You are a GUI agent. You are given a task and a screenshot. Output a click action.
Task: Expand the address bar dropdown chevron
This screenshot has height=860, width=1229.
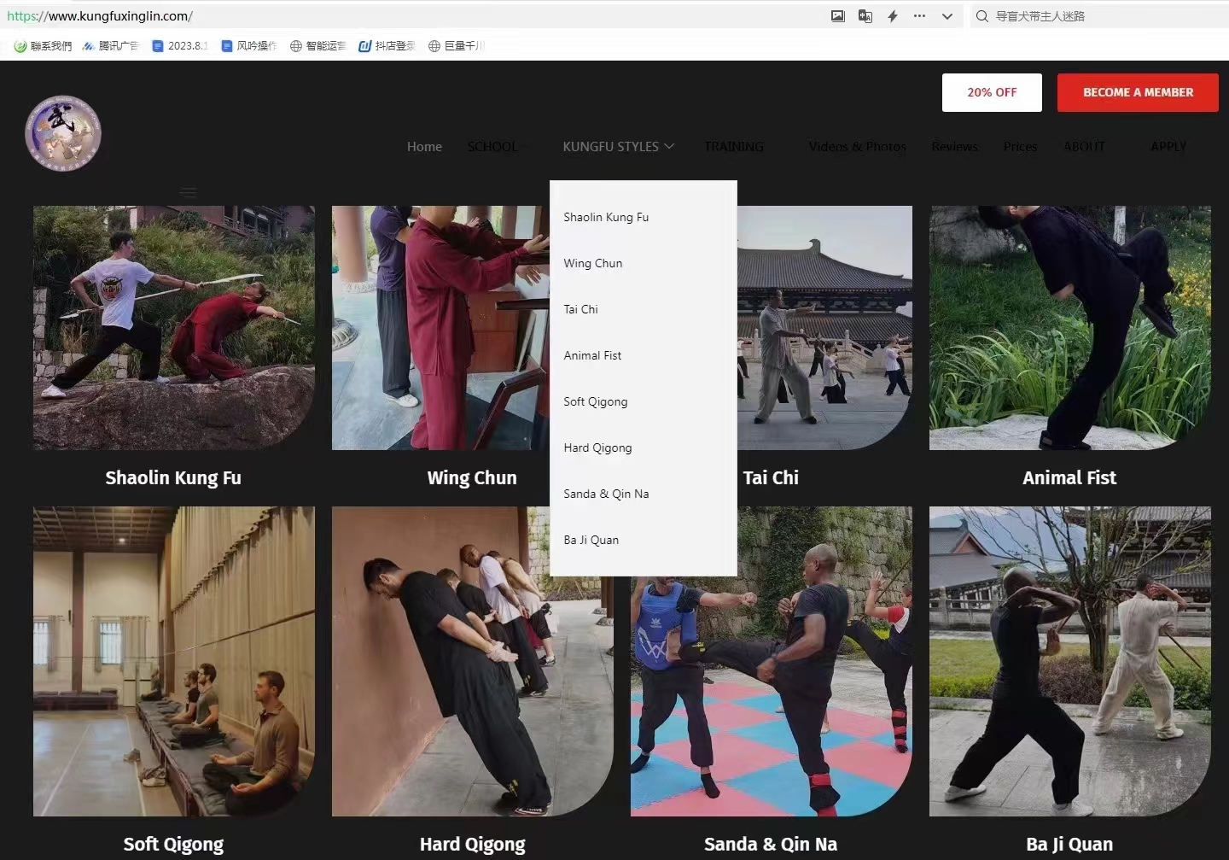(947, 16)
